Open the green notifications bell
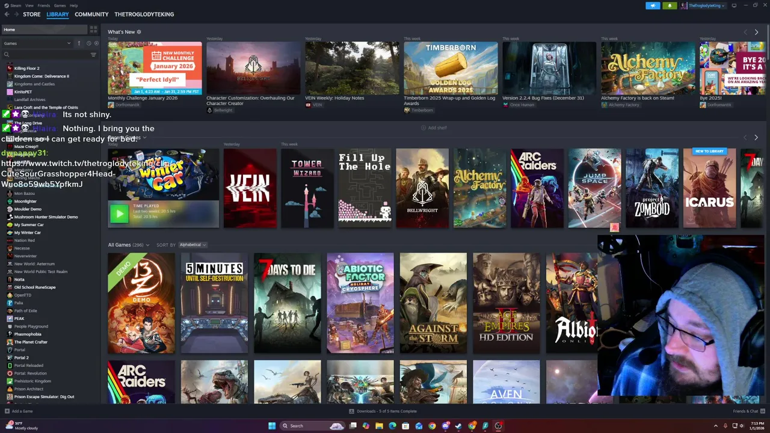Screen dimensions: 770x433 670,5
